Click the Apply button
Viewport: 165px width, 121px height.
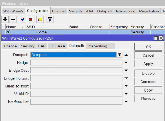pos(148,64)
